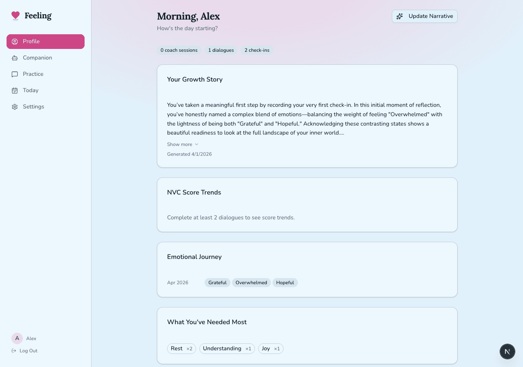Go to the Practice section
Screen dimensions: 523x367
33,74
